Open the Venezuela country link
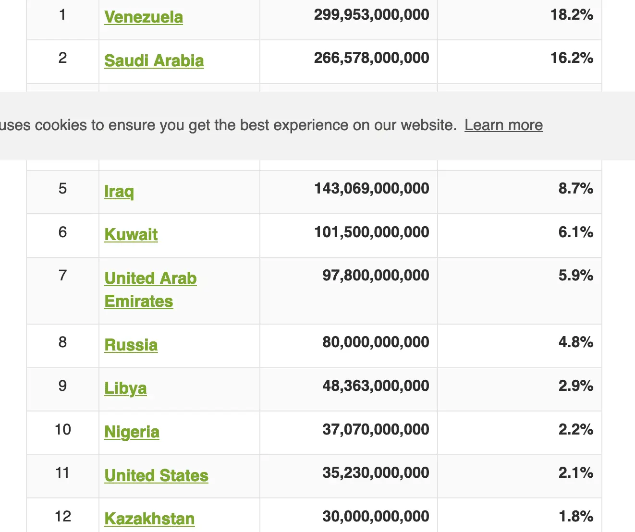635x532 pixels. (144, 17)
